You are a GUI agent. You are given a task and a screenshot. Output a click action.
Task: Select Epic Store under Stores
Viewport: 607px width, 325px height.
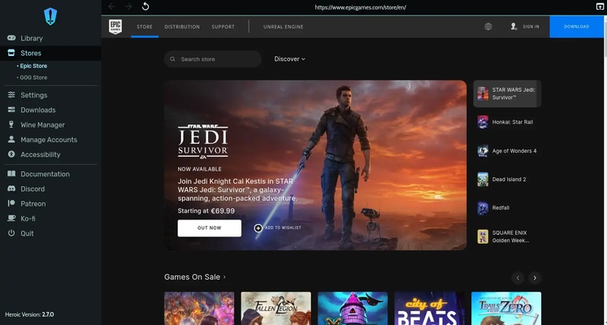tap(33, 66)
